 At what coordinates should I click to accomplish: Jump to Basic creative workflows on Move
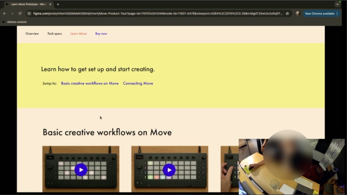click(90, 83)
